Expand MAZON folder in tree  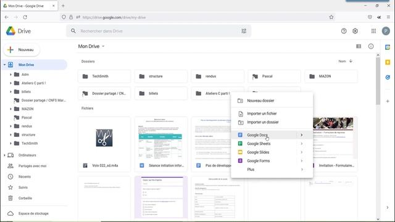tap(10, 109)
